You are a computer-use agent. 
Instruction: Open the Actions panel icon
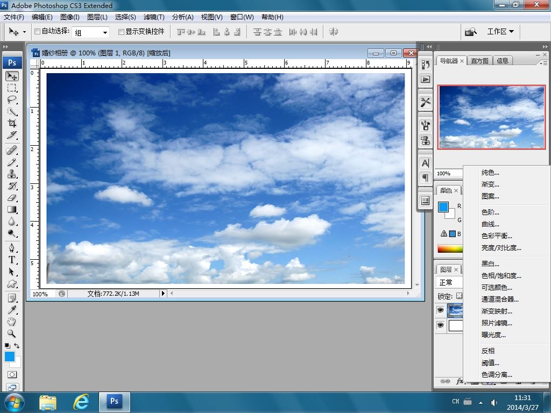[x=426, y=80]
